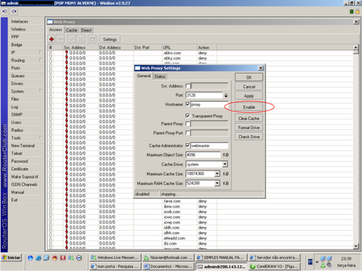Image resolution: width=362 pixels, height=271 pixels.
Task: Expand the Maximum Cache Size dropdown
Action: (x=217, y=173)
